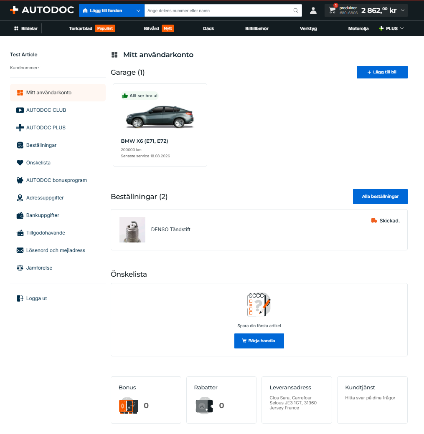Click the orange Populärt badge
The image size is (424, 434).
click(x=105, y=28)
